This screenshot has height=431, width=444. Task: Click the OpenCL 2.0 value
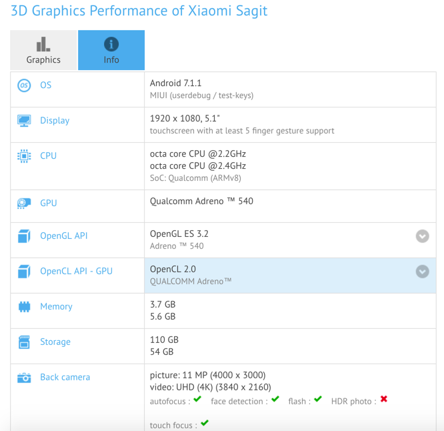pyautogui.click(x=173, y=269)
